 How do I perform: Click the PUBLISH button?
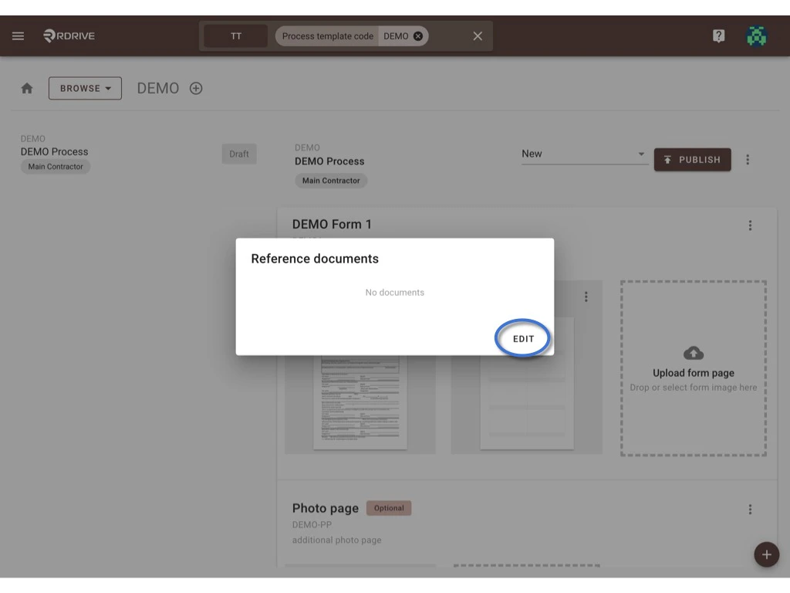(x=692, y=159)
